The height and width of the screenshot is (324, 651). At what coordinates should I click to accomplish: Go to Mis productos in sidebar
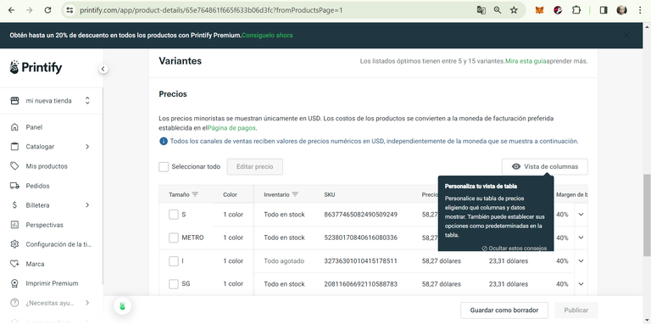coord(47,166)
